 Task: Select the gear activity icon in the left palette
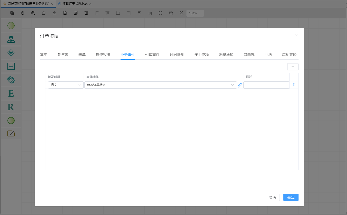pyautogui.click(x=11, y=80)
